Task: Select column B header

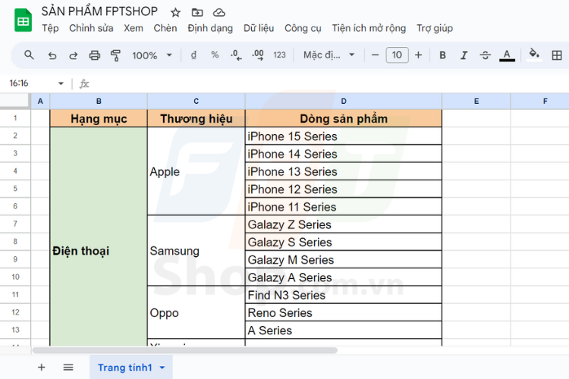Action: [x=99, y=101]
